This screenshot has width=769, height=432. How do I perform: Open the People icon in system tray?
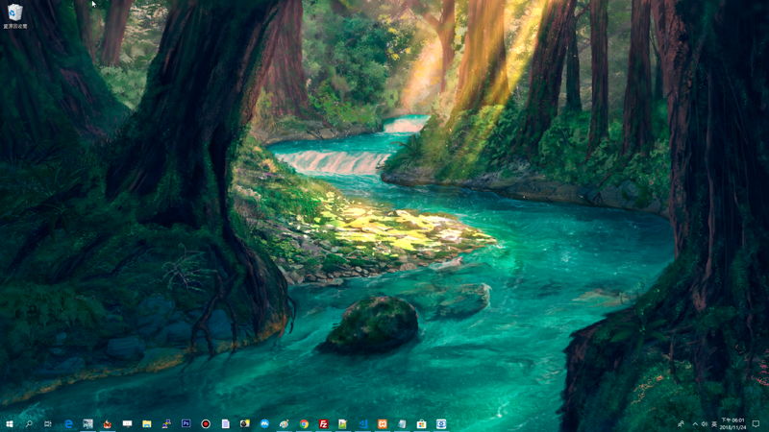pyautogui.click(x=681, y=423)
